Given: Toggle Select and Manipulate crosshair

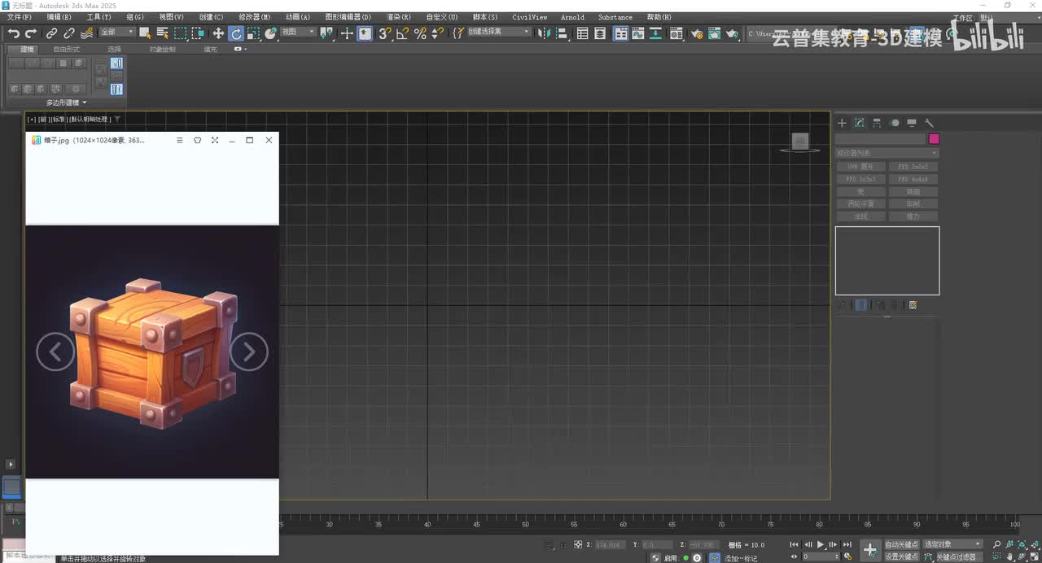Looking at the screenshot, I should pos(347,33).
